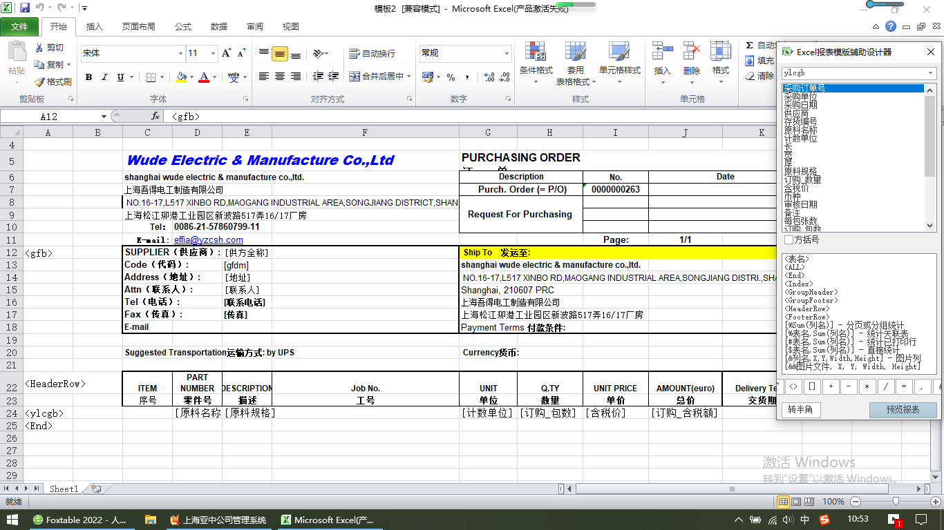Image resolution: width=944 pixels, height=530 pixels.
Task: Align cell text to the right
Action: click(296, 77)
